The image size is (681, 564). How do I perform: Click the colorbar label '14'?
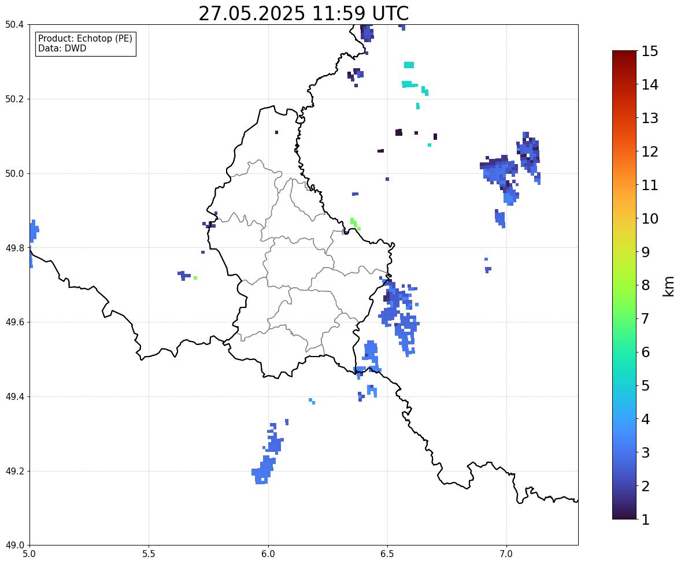click(x=650, y=85)
